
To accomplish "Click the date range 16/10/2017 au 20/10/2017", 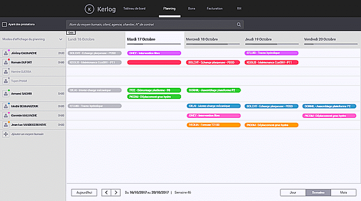I will pos(149,193).
